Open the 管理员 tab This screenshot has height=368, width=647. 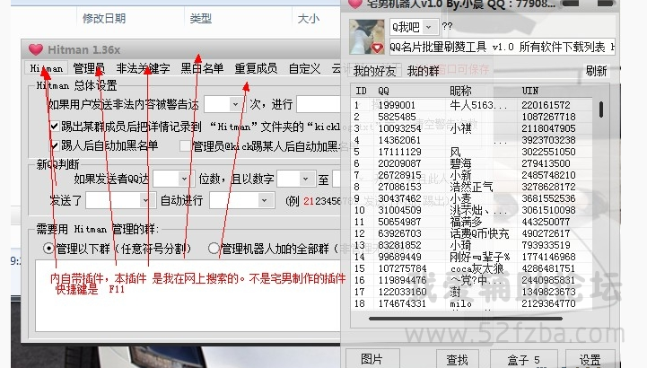tap(89, 68)
